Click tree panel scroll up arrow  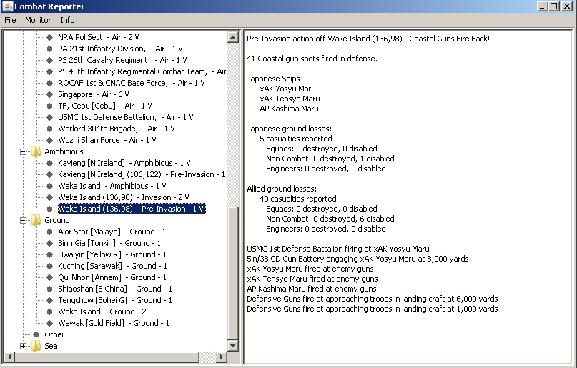click(233, 37)
